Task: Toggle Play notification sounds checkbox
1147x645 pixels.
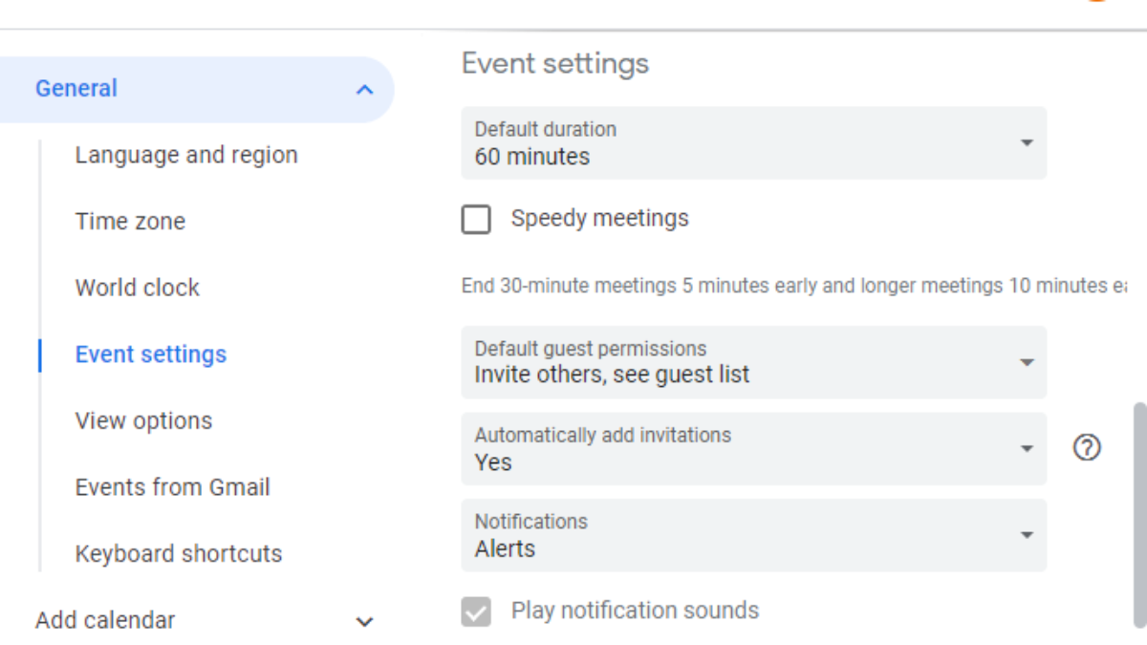Action: click(x=476, y=612)
